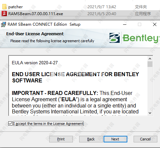
Task: Select the patcher folder name
Action: 16,7
